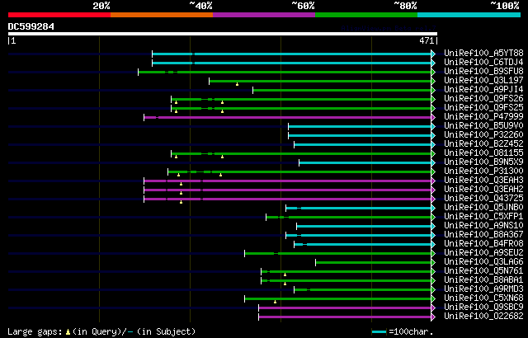
Task: Click the red 20% identity legend segment
Action: (59, 15)
